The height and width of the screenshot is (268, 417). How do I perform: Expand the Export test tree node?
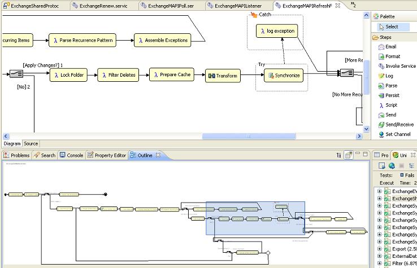tap(380, 249)
